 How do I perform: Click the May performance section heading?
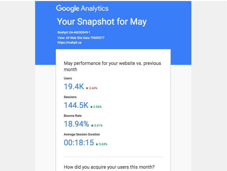coord(112,66)
